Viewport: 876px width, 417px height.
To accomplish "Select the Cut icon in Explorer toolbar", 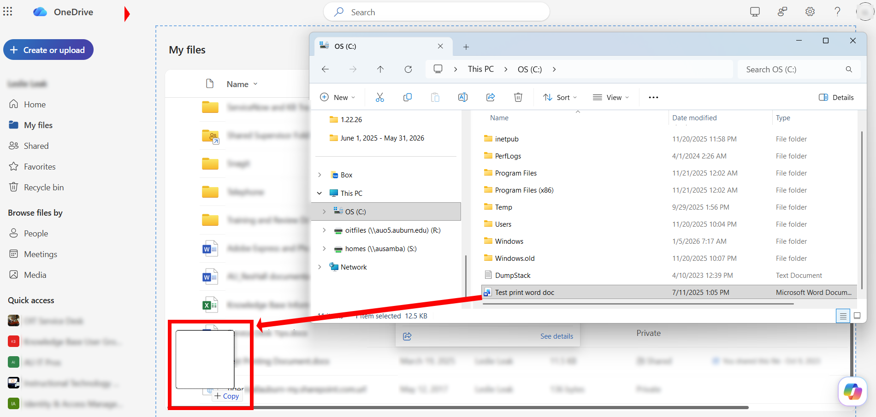I will click(379, 97).
